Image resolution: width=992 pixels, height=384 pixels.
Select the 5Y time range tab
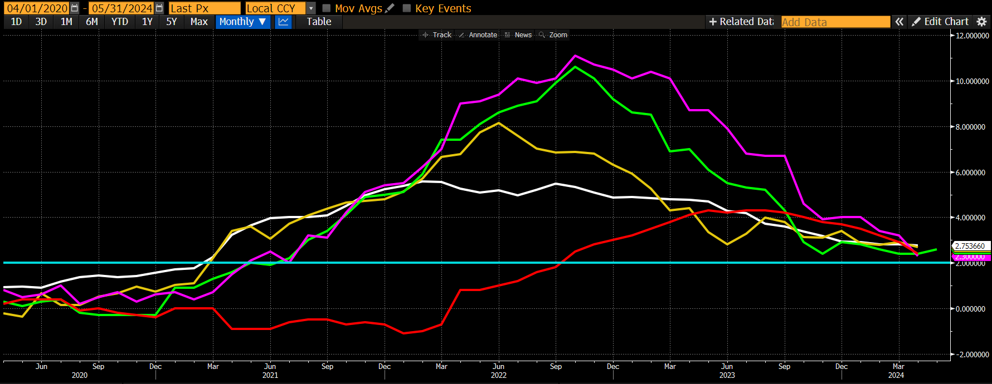pos(172,22)
